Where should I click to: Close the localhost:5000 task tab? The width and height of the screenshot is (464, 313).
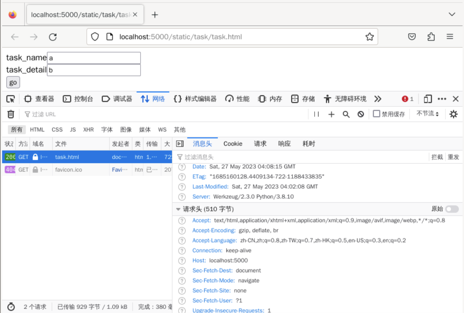pos(135,14)
